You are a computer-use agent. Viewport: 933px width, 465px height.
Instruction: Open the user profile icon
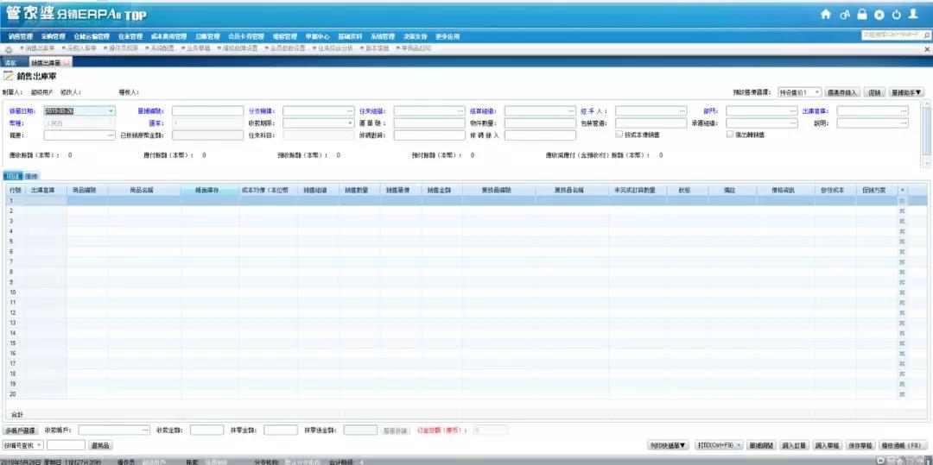click(x=914, y=15)
